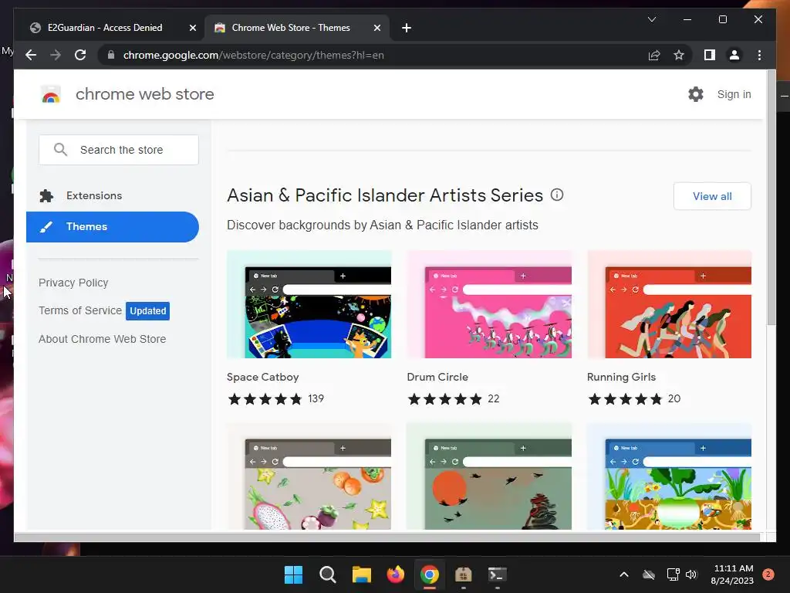This screenshot has width=790, height=593.
Task: Show info about the Artists Series
Action: click(557, 195)
